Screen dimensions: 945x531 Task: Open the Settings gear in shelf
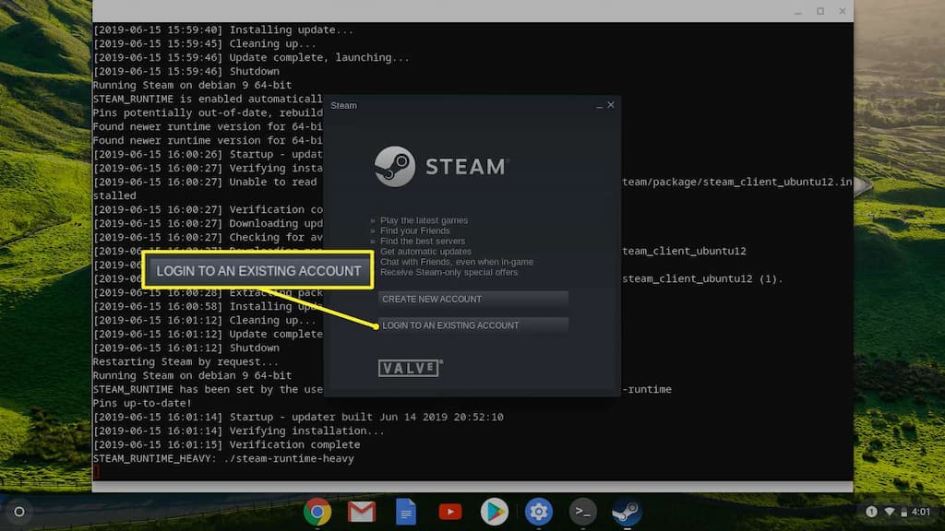(539, 512)
